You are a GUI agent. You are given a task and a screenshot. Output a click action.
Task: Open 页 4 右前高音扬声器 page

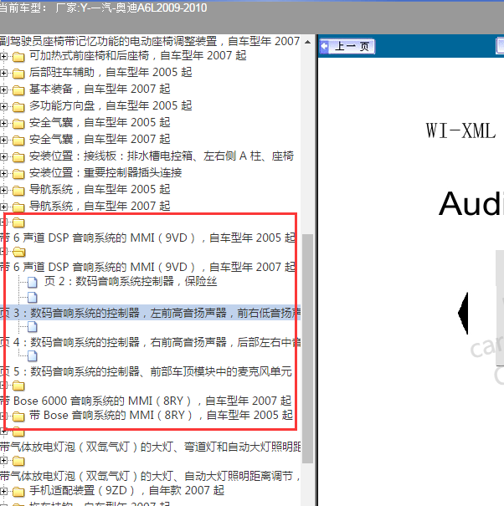coord(150,342)
